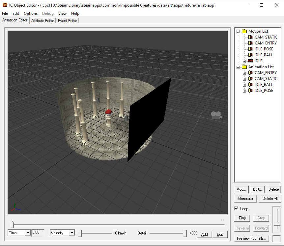Open the Help menu

pyautogui.click(x=75, y=14)
